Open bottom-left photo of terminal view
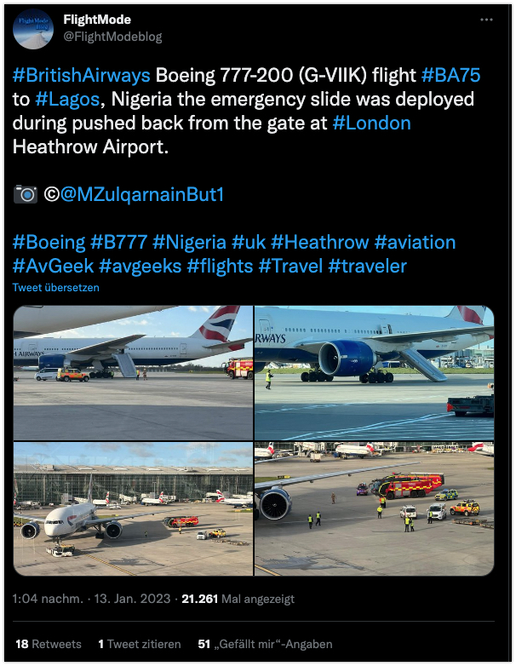The height and width of the screenshot is (666, 516). 133,508
